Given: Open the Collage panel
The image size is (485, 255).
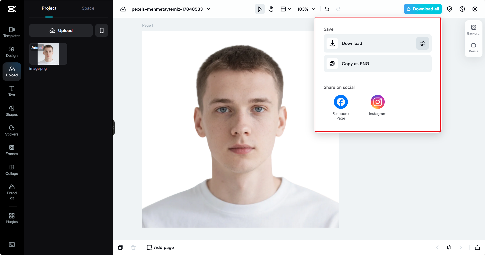Looking at the screenshot, I should [12, 170].
